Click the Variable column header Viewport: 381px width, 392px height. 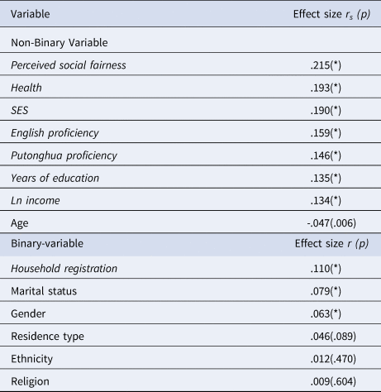(31, 14)
